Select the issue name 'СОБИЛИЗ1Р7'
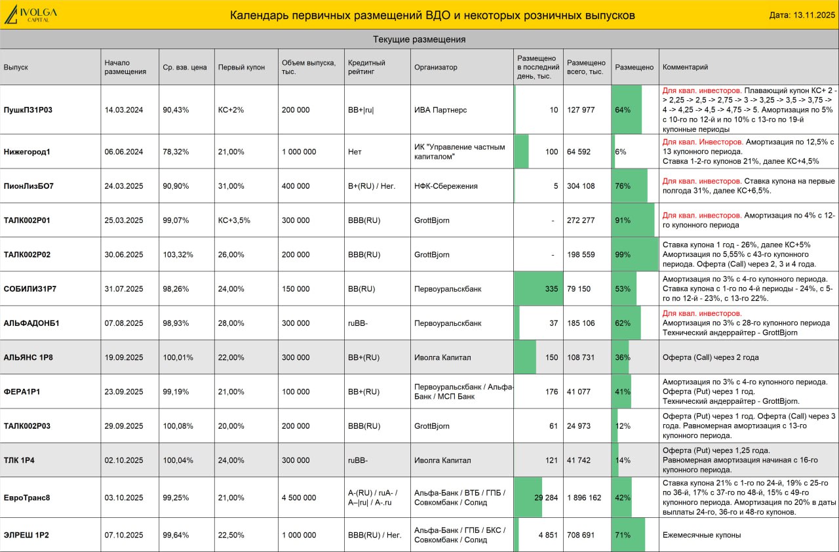 (30, 288)
